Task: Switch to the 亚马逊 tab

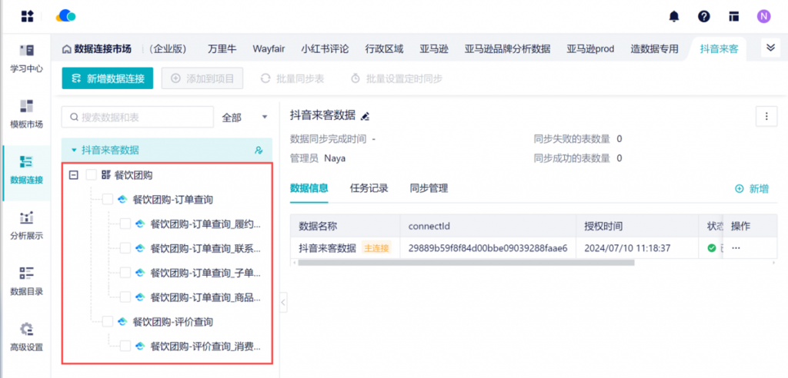Action: click(434, 48)
